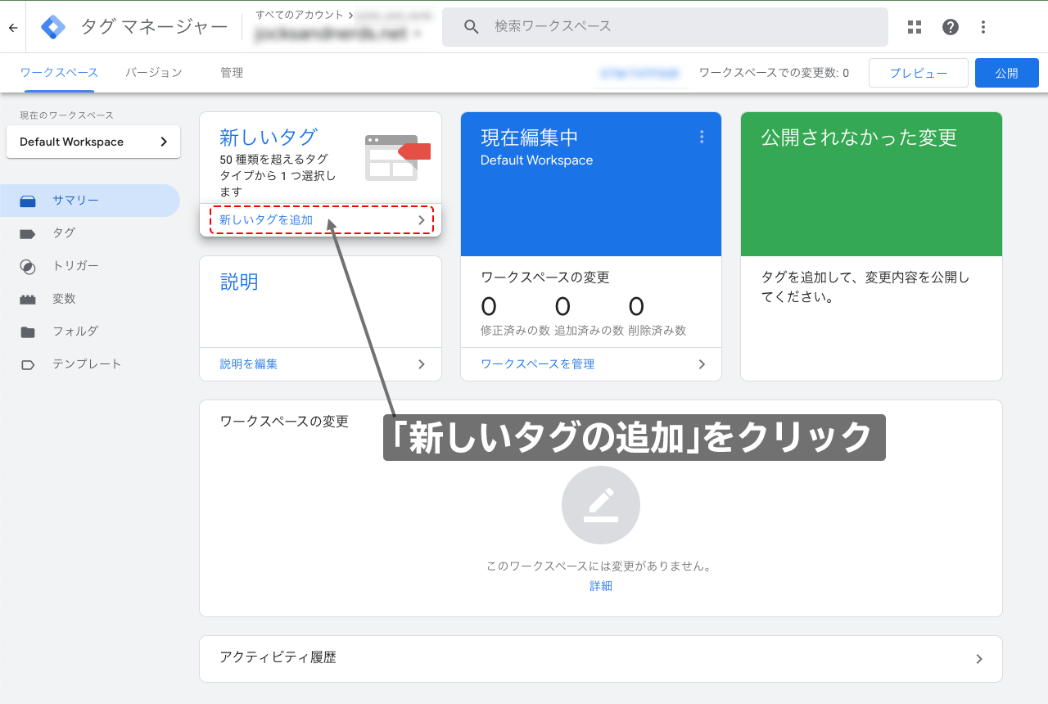The image size is (1048, 704).
Task: Click the 新しいタグを追加 link
Action: coord(264,219)
